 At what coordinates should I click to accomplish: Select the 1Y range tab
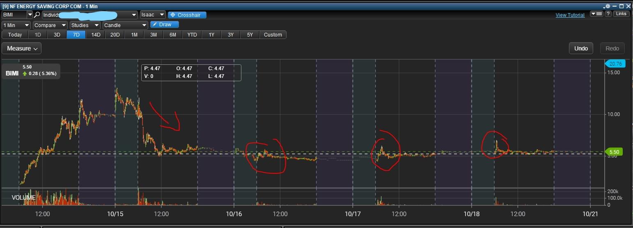(x=211, y=35)
